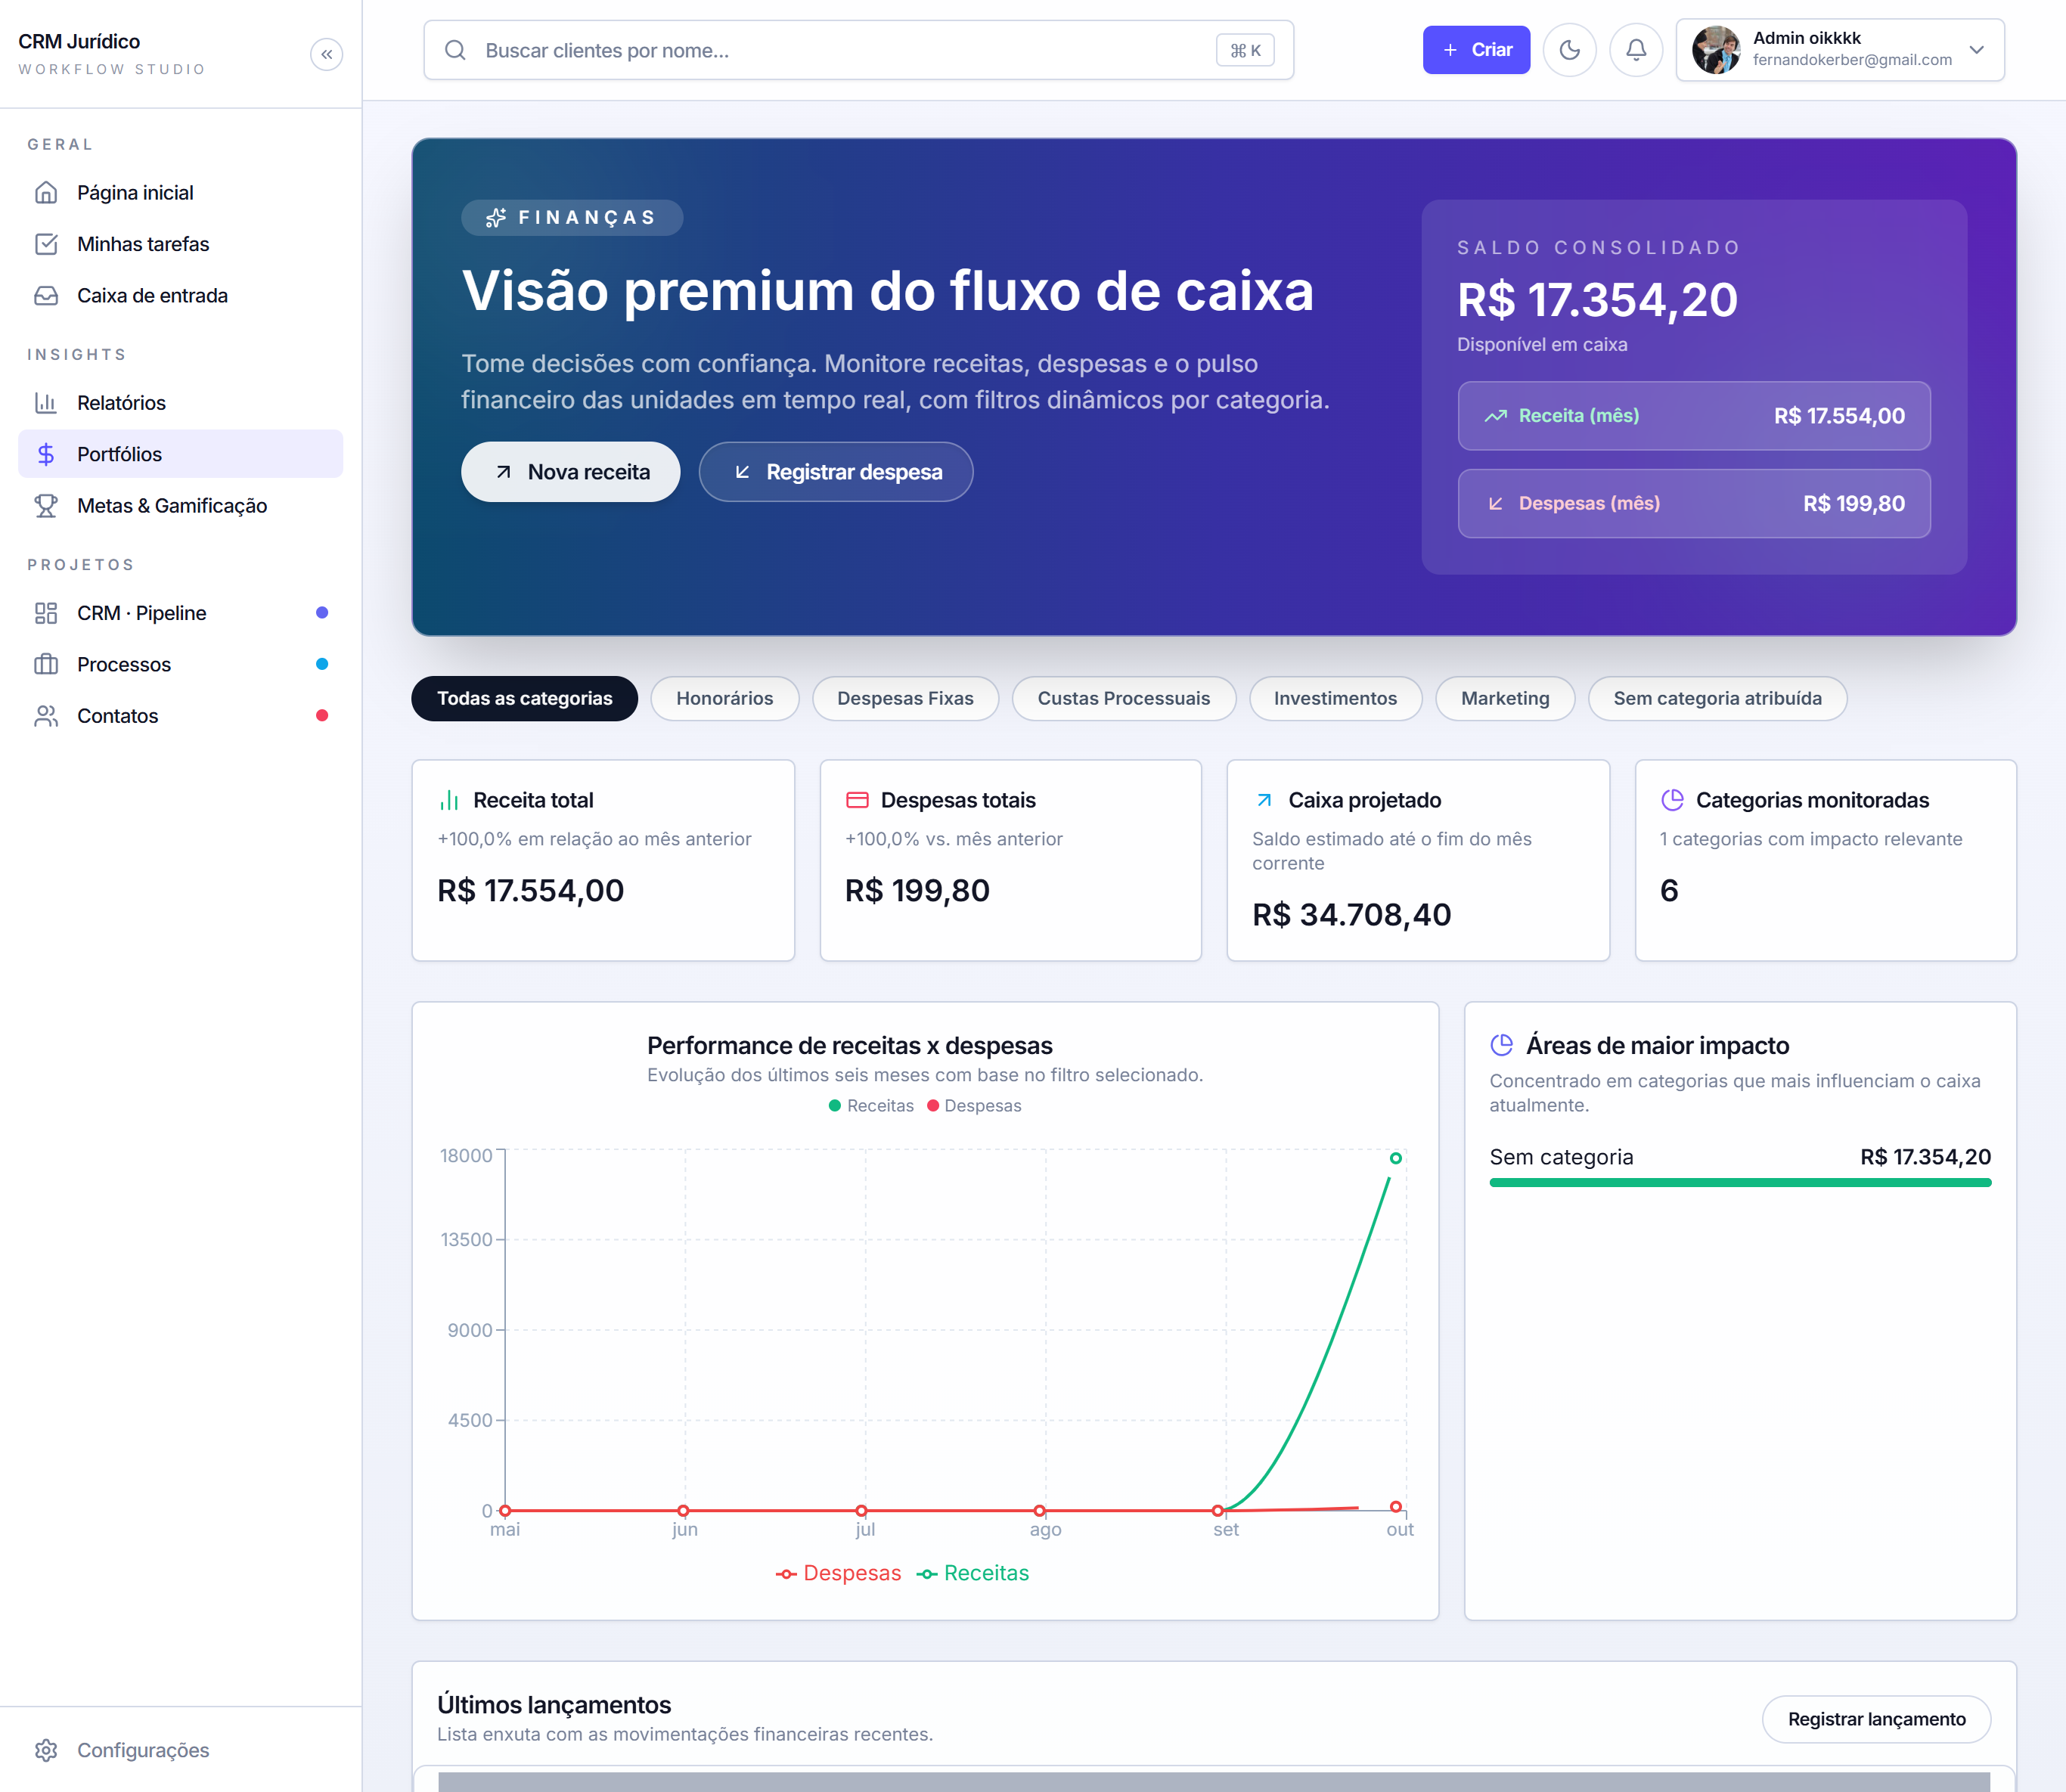Open the Configurações gear icon
Viewport: 2066px width, 1792px height.
click(x=46, y=1749)
